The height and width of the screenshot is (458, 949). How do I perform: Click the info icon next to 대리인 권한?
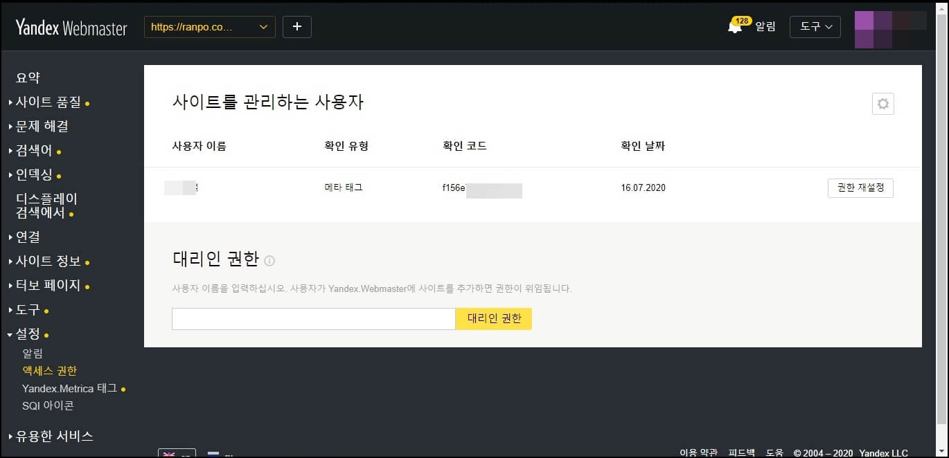pyautogui.click(x=269, y=261)
